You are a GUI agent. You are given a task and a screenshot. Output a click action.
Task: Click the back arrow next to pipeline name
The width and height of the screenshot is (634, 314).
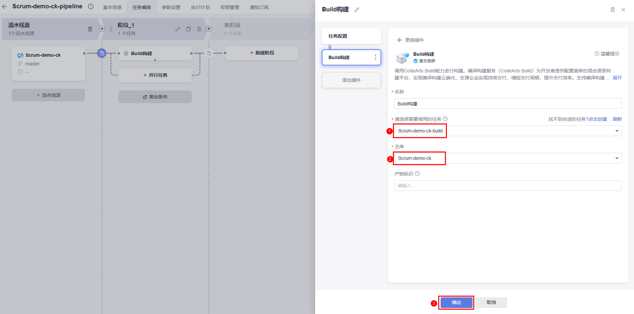tap(4, 7)
